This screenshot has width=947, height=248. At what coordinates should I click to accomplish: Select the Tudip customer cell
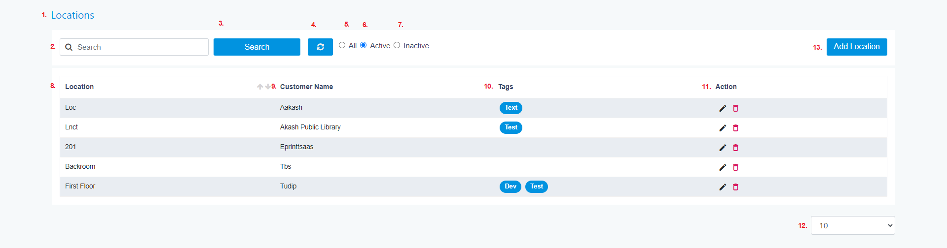[288, 186]
